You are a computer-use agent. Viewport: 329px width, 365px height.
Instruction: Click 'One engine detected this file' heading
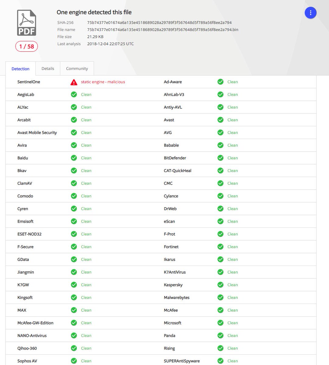[94, 12]
